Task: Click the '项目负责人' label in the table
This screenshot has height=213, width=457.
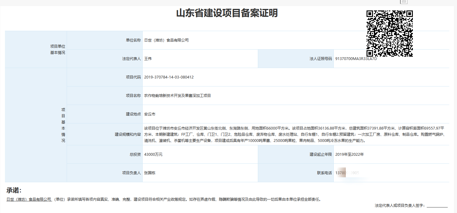Action: pyautogui.click(x=131, y=173)
